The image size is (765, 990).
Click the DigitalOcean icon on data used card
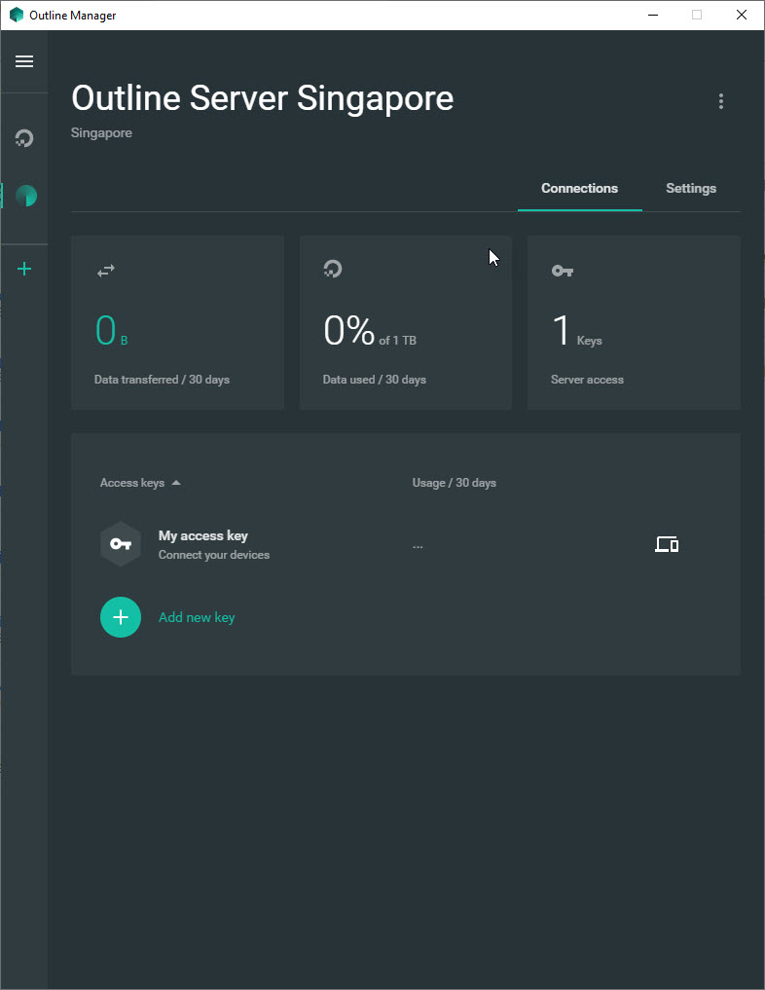tap(333, 269)
